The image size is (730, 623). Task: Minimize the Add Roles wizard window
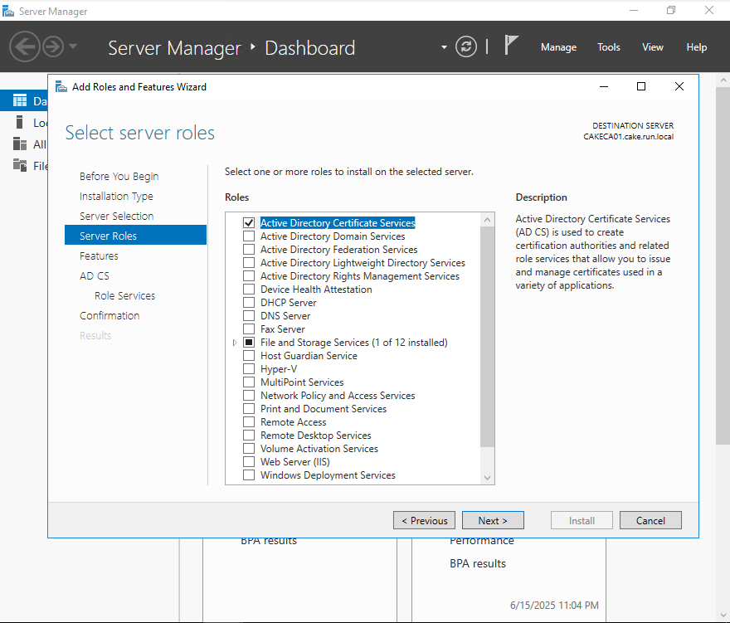(604, 86)
